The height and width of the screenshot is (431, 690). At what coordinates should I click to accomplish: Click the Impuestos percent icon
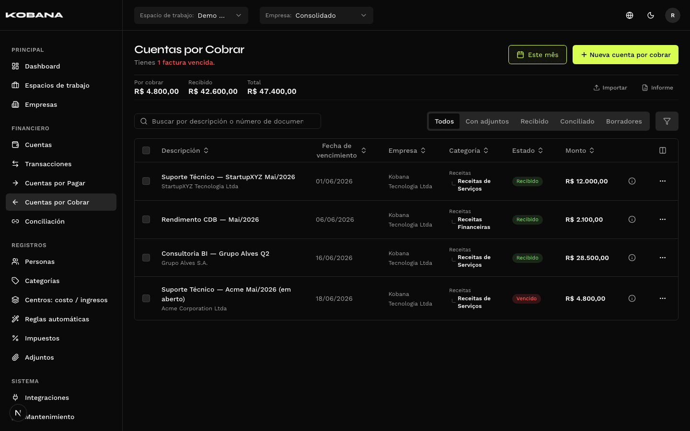(x=15, y=338)
